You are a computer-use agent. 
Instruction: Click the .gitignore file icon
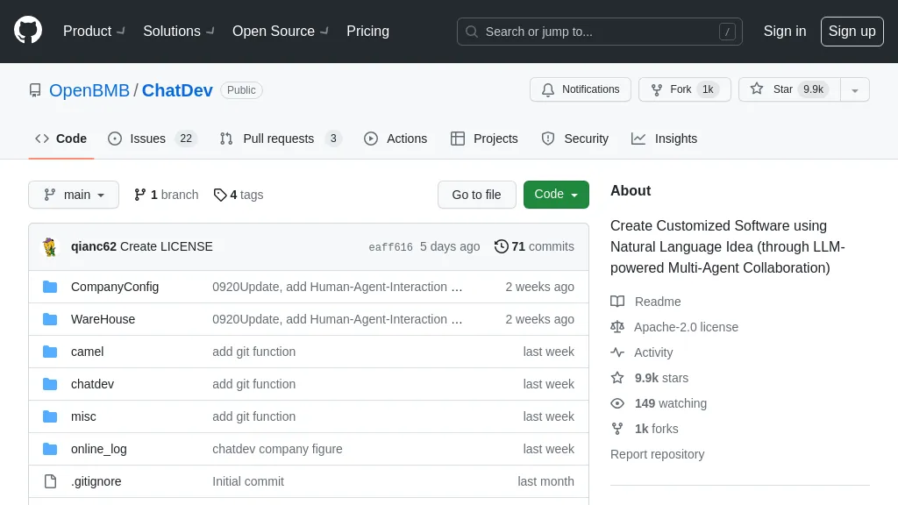point(50,481)
